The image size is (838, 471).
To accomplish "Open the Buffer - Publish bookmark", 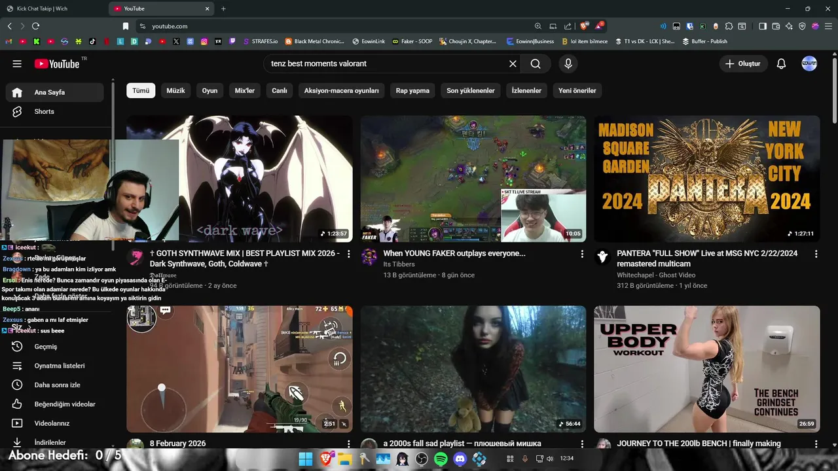I will (x=704, y=41).
